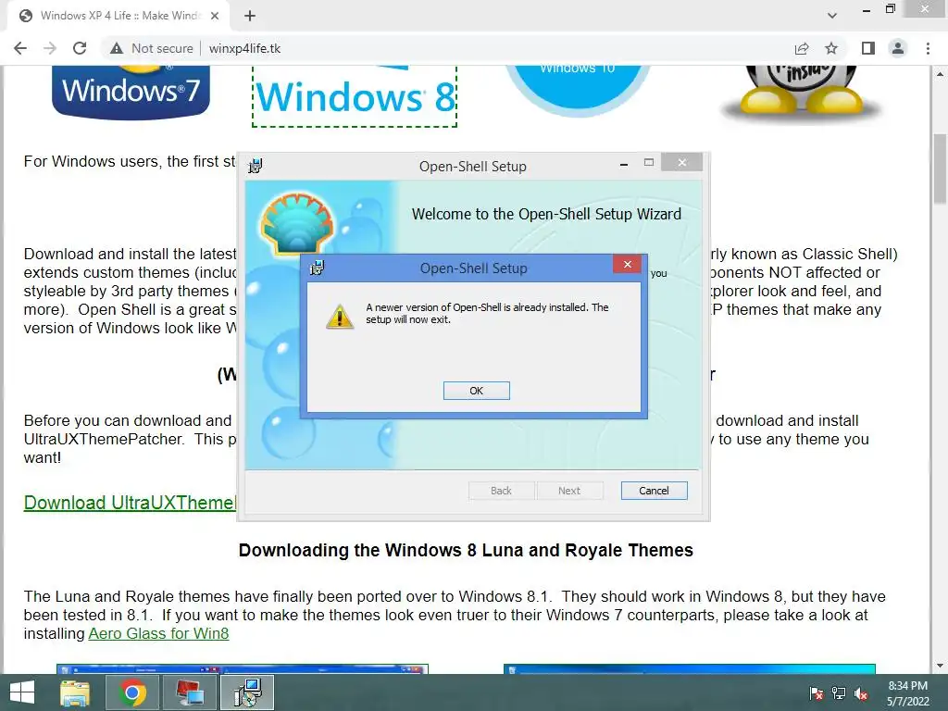The image size is (948, 711).
Task: Switch to Chrome in the taskbar
Action: pyautogui.click(x=131, y=692)
